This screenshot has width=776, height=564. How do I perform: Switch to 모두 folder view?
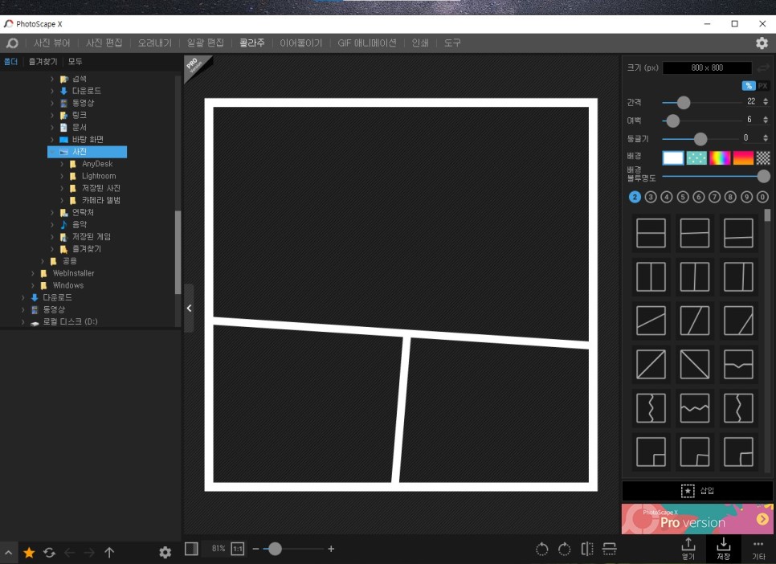coord(76,61)
